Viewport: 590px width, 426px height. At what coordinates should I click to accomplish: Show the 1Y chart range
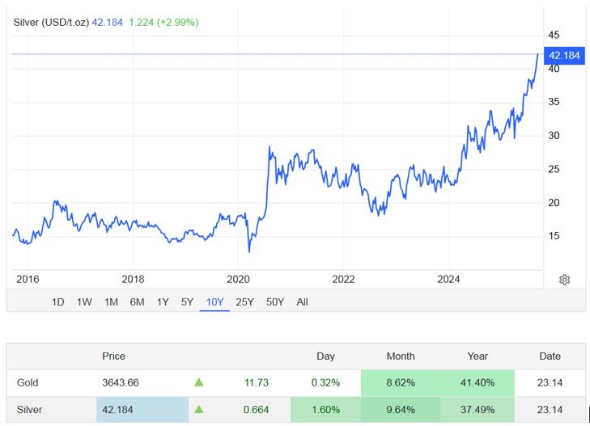pos(163,302)
